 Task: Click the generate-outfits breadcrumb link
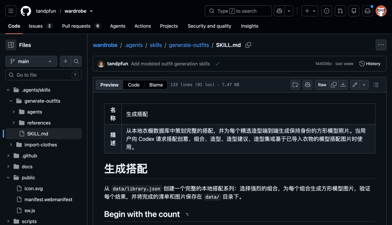[189, 45]
